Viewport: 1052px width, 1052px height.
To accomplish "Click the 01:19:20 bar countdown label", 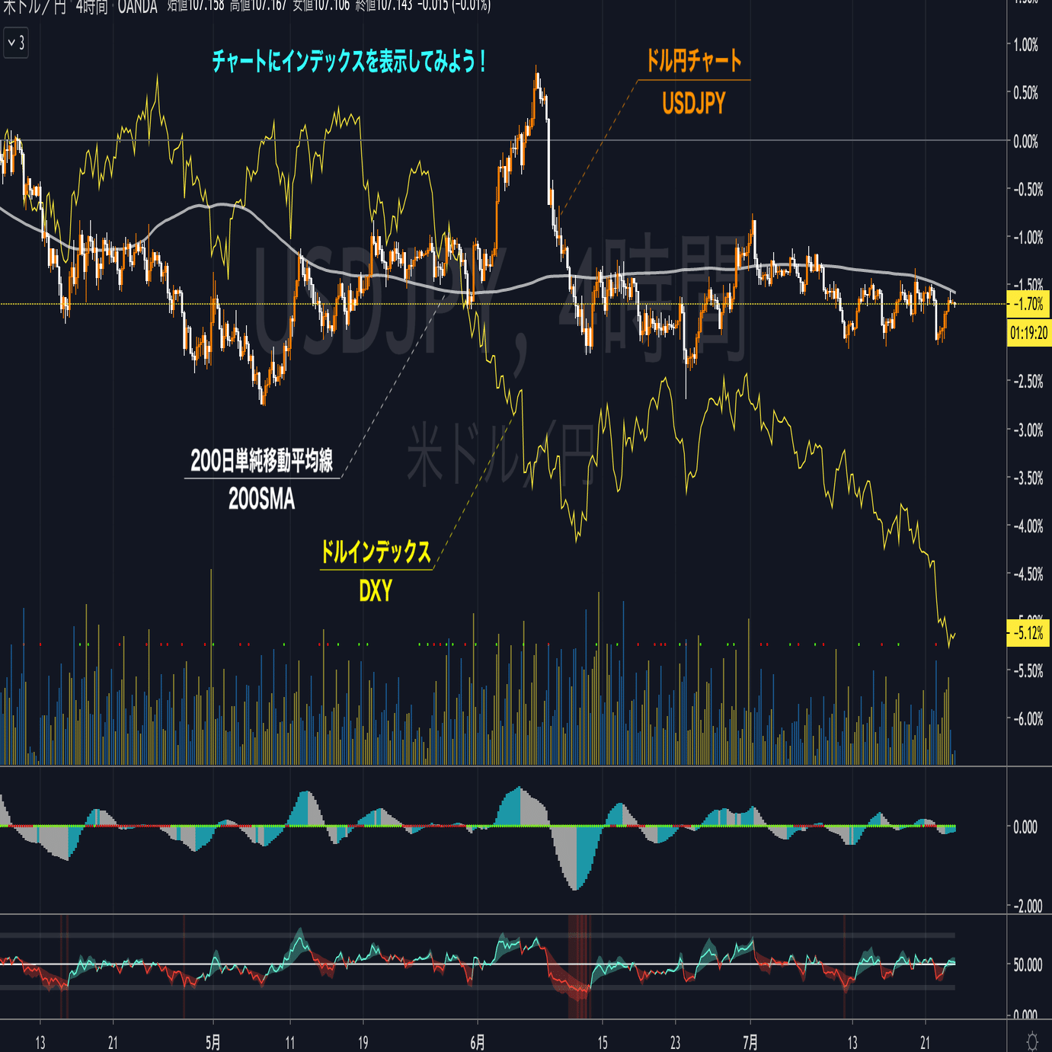I will tap(1028, 333).
